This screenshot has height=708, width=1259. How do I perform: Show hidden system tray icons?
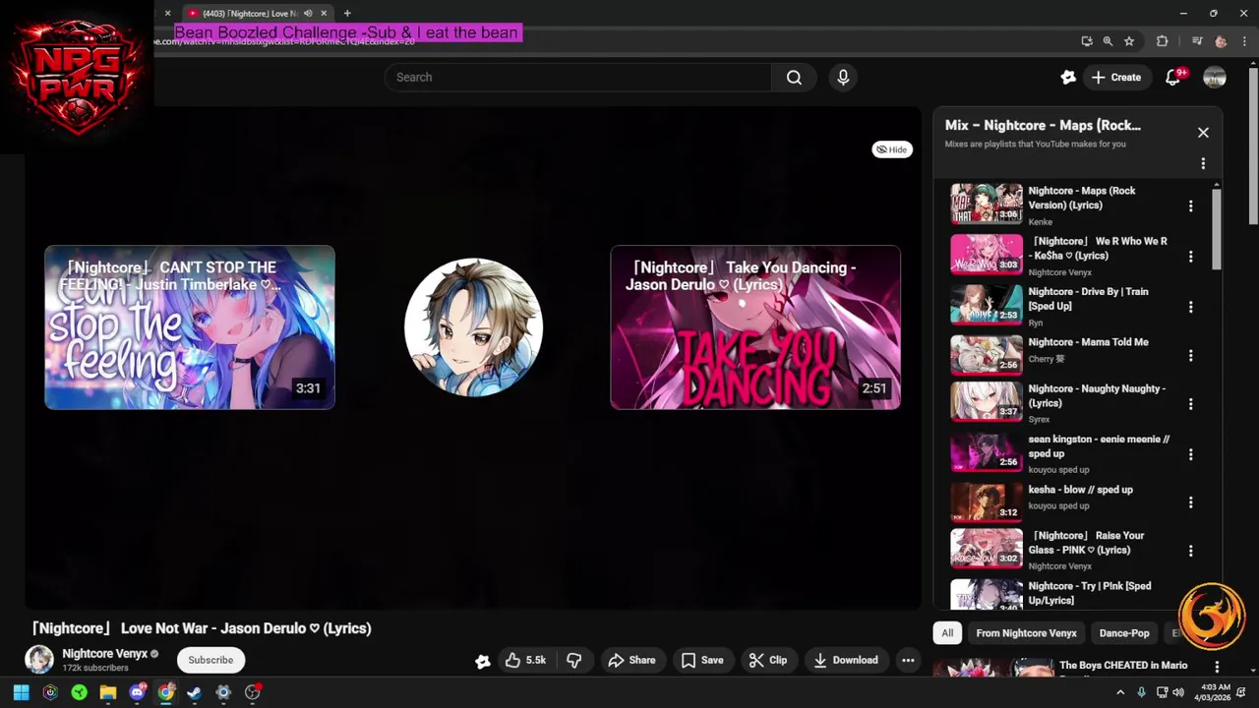[1119, 692]
